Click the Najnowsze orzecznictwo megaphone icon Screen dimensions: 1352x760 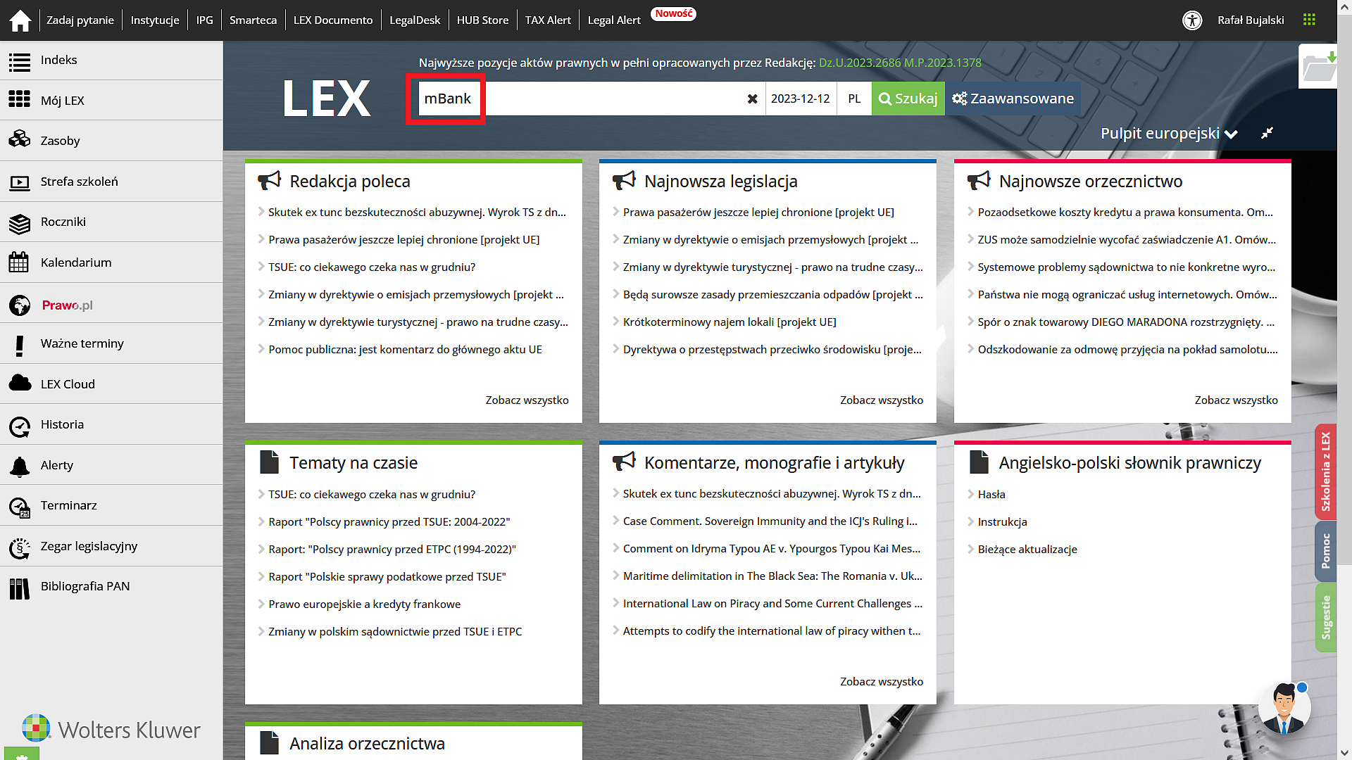point(979,181)
